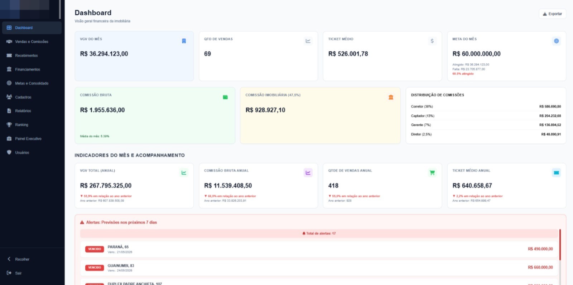Click the building icon in the VGV do Mês card
This screenshot has height=285, width=573.
[x=184, y=41]
